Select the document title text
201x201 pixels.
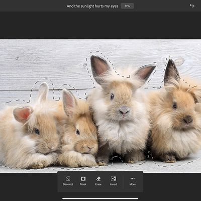coord(92,6)
